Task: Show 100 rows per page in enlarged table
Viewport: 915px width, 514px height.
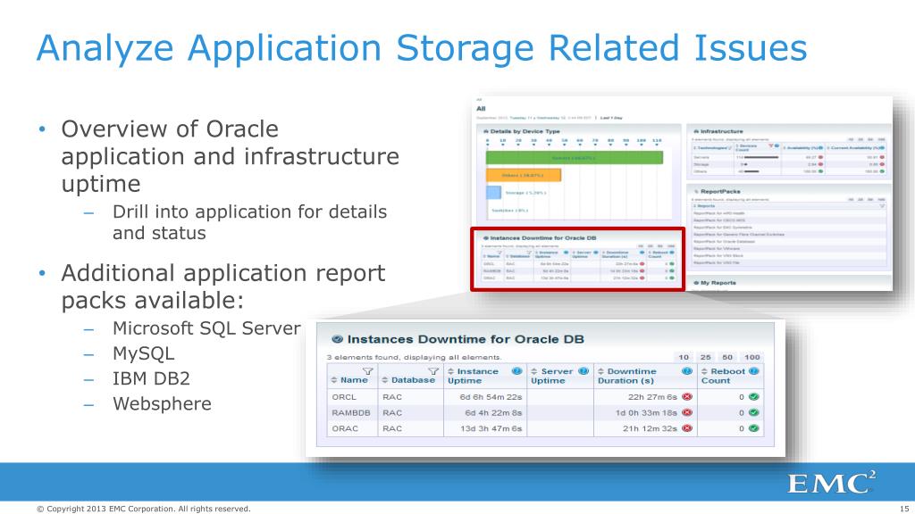Action: click(751, 357)
